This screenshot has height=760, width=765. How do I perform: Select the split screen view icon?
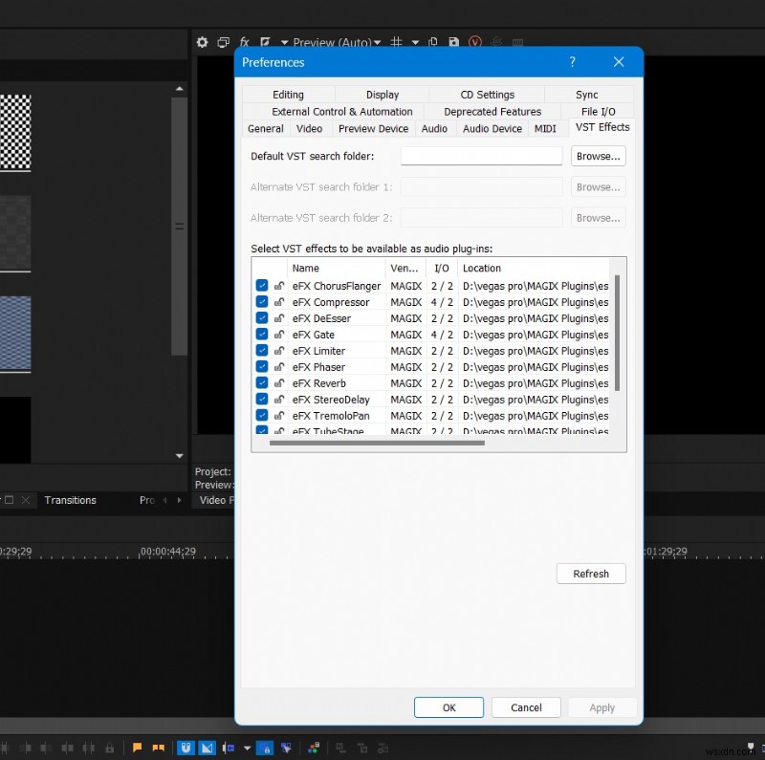(x=264, y=42)
